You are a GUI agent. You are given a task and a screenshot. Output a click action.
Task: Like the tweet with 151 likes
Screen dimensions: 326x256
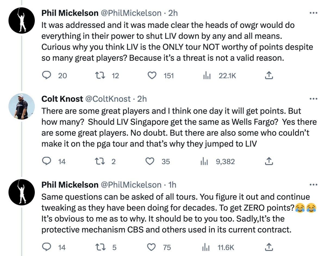pos(152,76)
